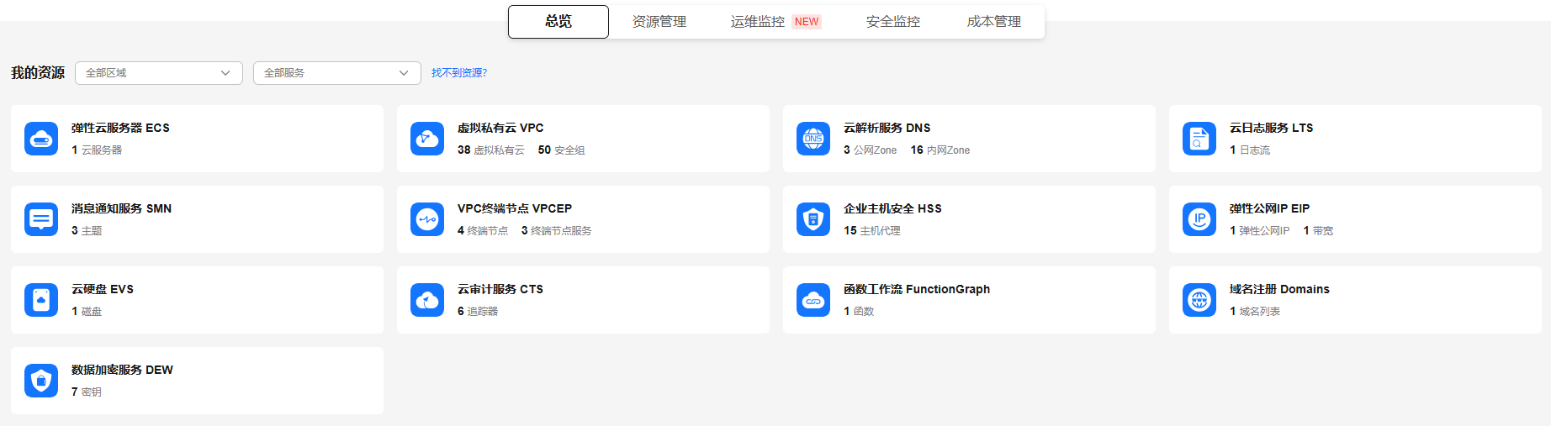Open the 运维监控 tab
The width and height of the screenshot is (1551, 426).
tap(758, 22)
